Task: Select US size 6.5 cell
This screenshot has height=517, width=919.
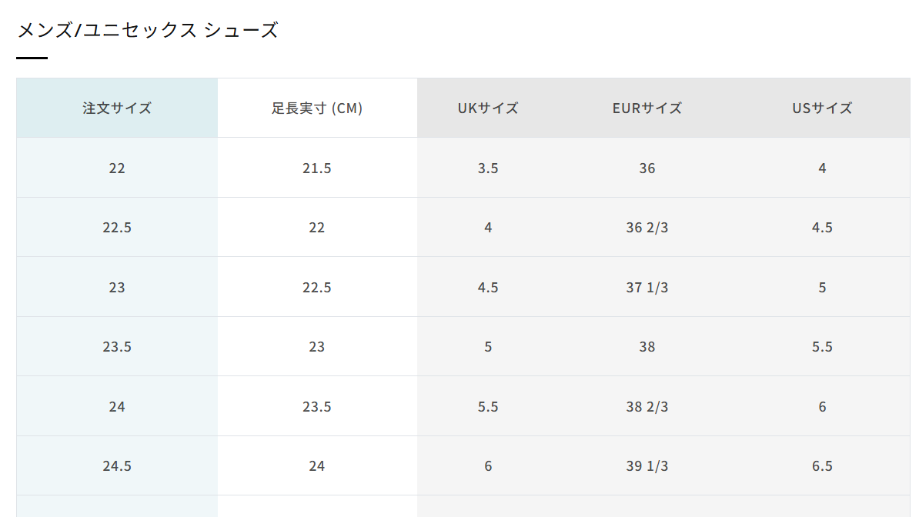Action: 822,466
